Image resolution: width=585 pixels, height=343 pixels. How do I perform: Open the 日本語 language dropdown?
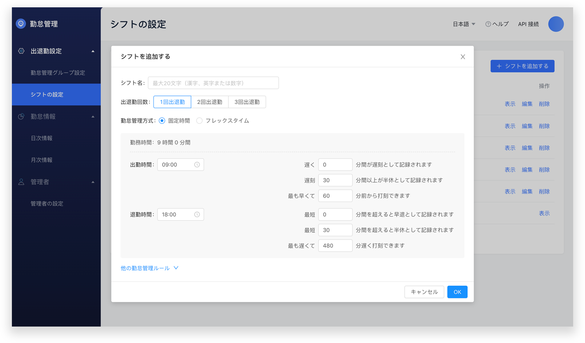click(464, 24)
